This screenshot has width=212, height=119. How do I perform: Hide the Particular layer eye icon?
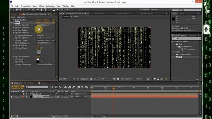[x=12, y=97]
